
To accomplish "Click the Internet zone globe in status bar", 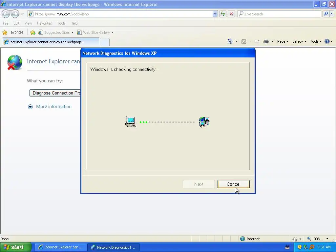I will coord(242,239).
